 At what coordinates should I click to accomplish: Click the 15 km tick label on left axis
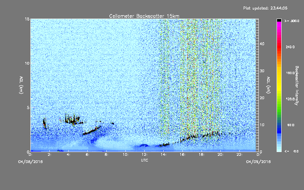point(27,19)
